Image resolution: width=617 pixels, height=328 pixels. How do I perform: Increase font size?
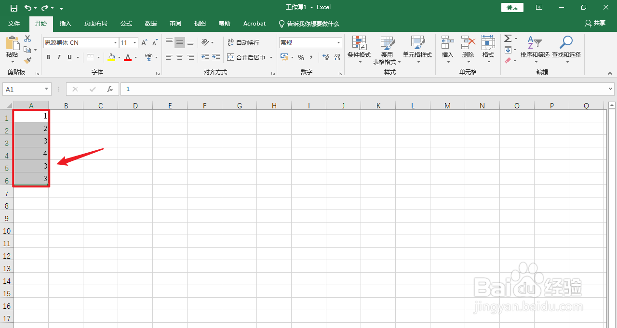pyautogui.click(x=144, y=43)
